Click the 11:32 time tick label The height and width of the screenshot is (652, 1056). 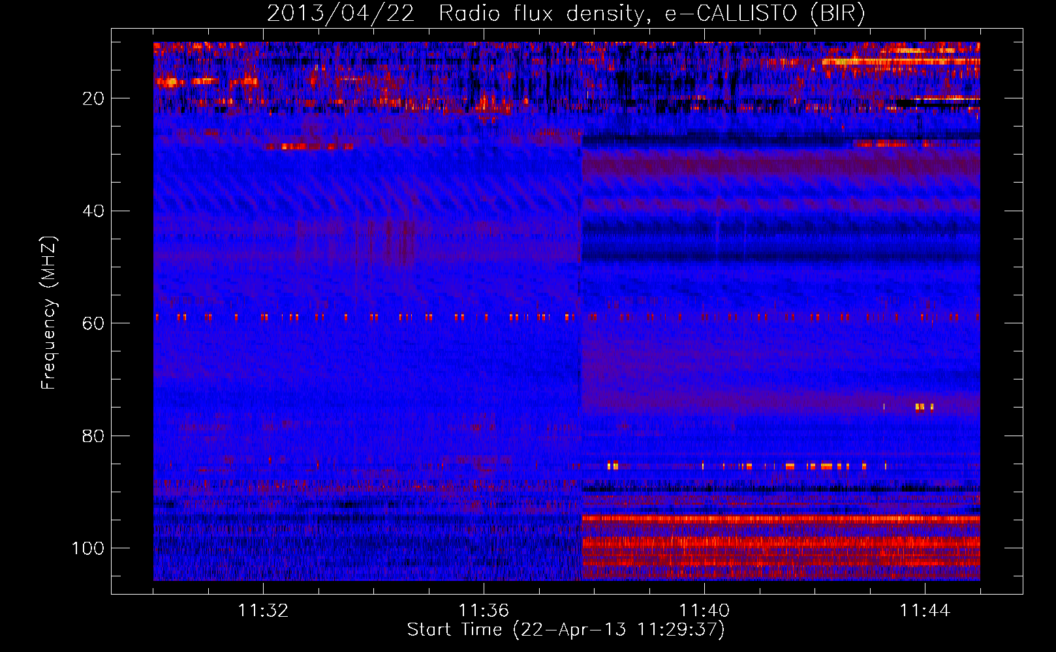[263, 611]
